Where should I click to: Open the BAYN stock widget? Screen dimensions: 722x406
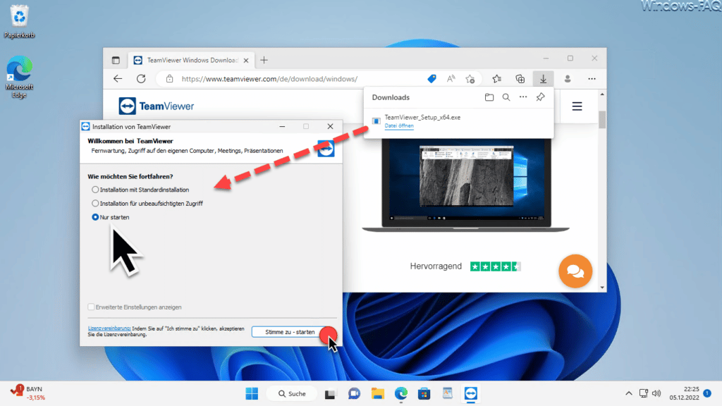point(28,393)
